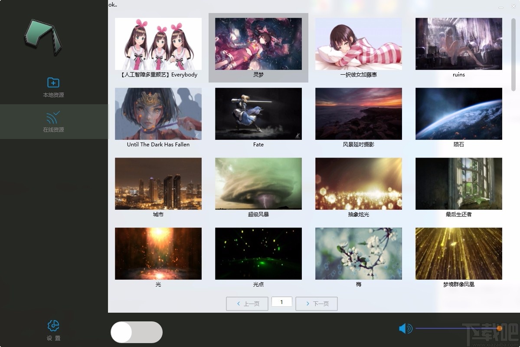
Task: Click the Until The Dark Has Fallen caption
Action: 158,145
